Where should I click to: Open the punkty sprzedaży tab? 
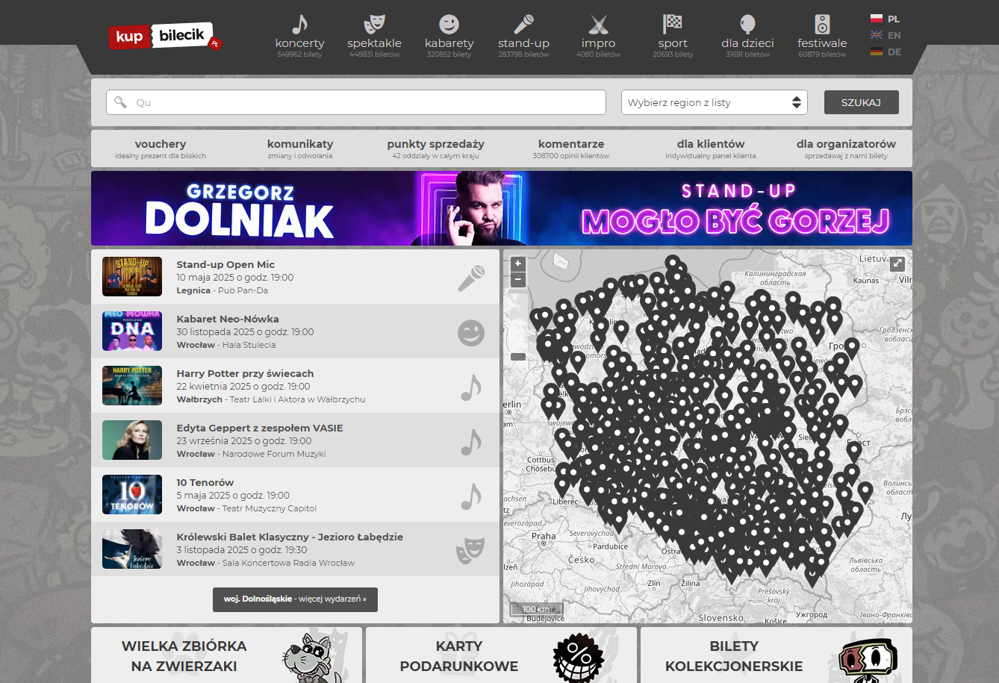pyautogui.click(x=436, y=149)
